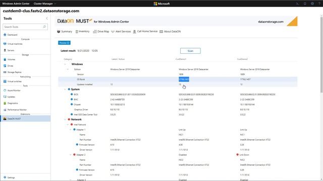The width and height of the screenshot is (323, 181).
Task: Click the Storage Replica icon
Action: tap(5, 72)
